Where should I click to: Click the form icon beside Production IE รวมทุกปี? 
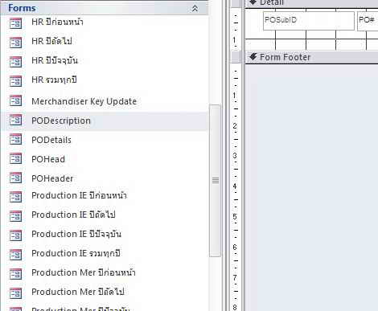tap(15, 256)
